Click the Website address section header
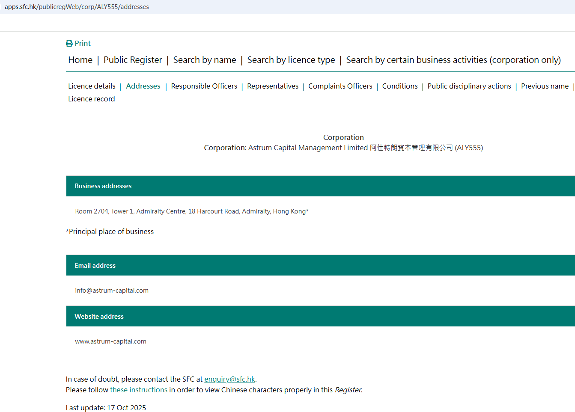The width and height of the screenshot is (575, 412). point(320,316)
